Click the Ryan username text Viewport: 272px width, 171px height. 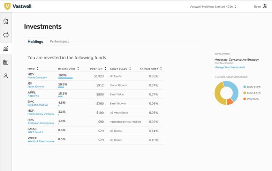(x=257, y=7)
